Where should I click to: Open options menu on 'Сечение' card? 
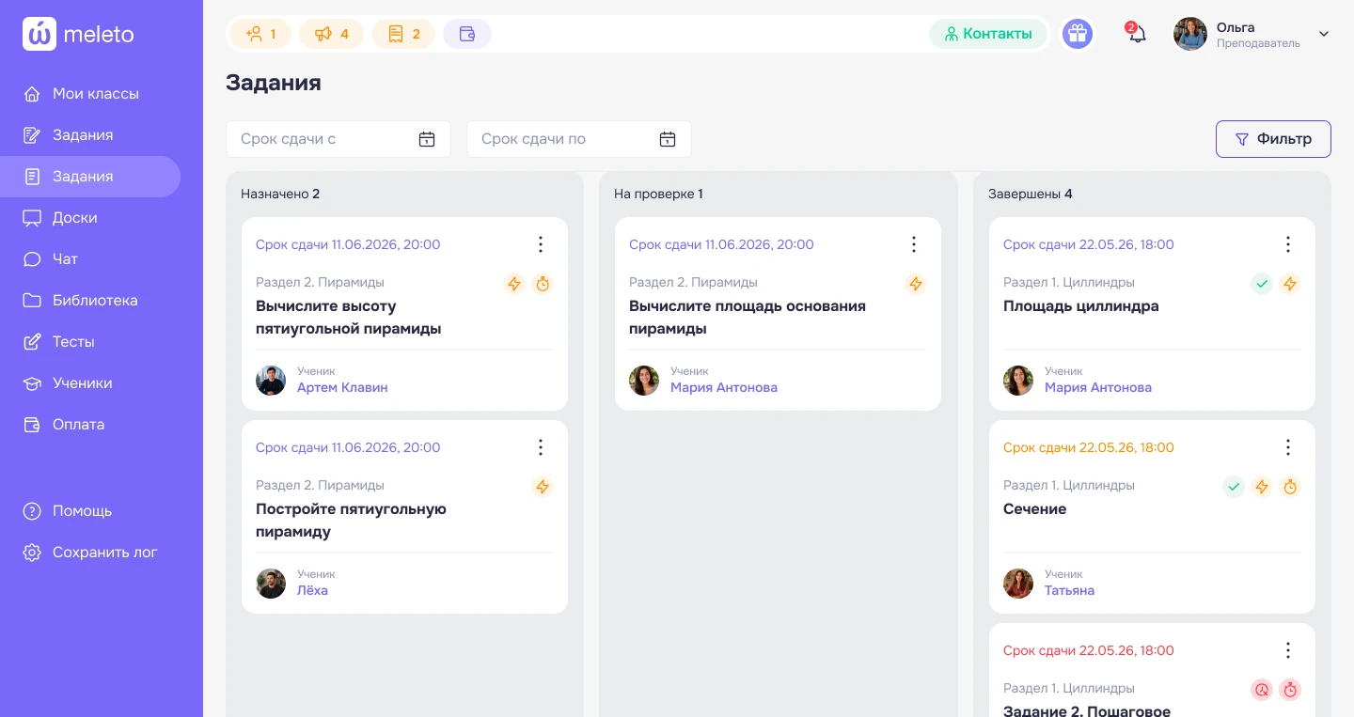click(x=1288, y=447)
